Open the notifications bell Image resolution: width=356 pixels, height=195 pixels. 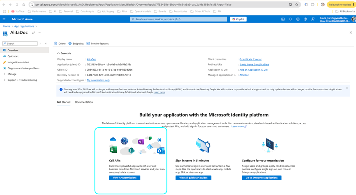290,19
